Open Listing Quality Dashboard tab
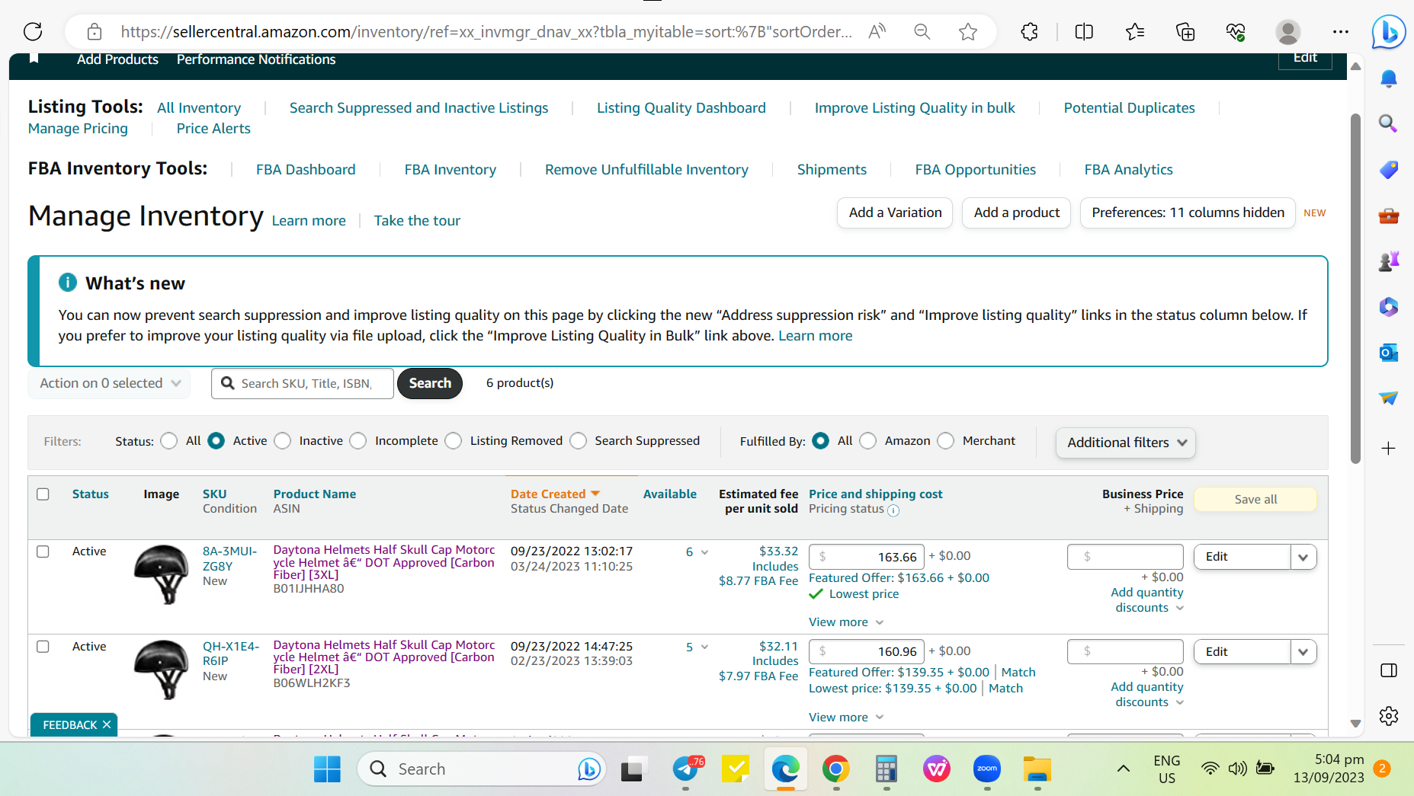The image size is (1414, 796). tap(681, 108)
